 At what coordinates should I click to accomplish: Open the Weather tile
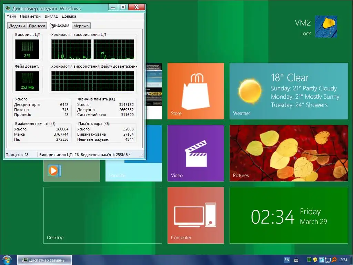(x=289, y=91)
